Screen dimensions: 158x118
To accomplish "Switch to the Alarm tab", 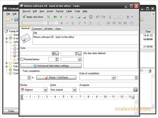I will pyautogui.click(x=58, y=29).
